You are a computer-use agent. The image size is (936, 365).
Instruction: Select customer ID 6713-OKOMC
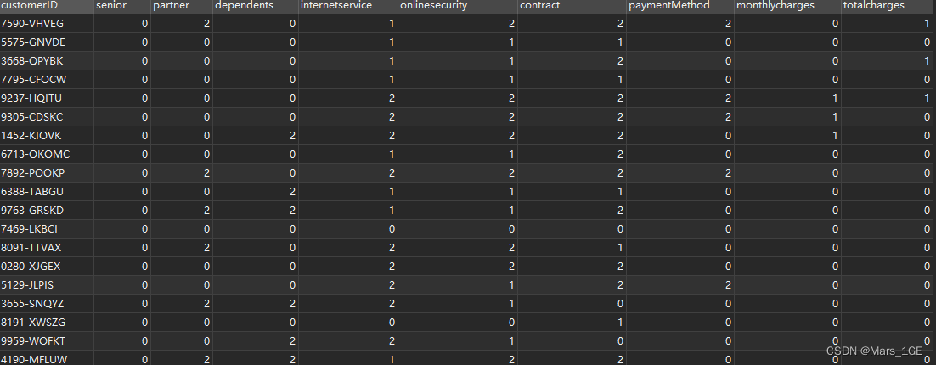tap(47, 154)
